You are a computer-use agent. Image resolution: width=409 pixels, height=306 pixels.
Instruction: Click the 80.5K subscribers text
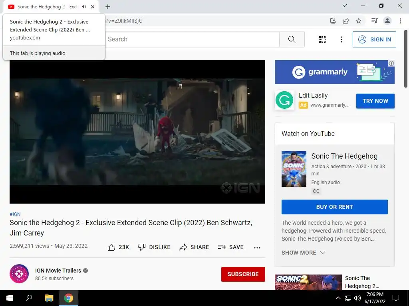pos(54,279)
